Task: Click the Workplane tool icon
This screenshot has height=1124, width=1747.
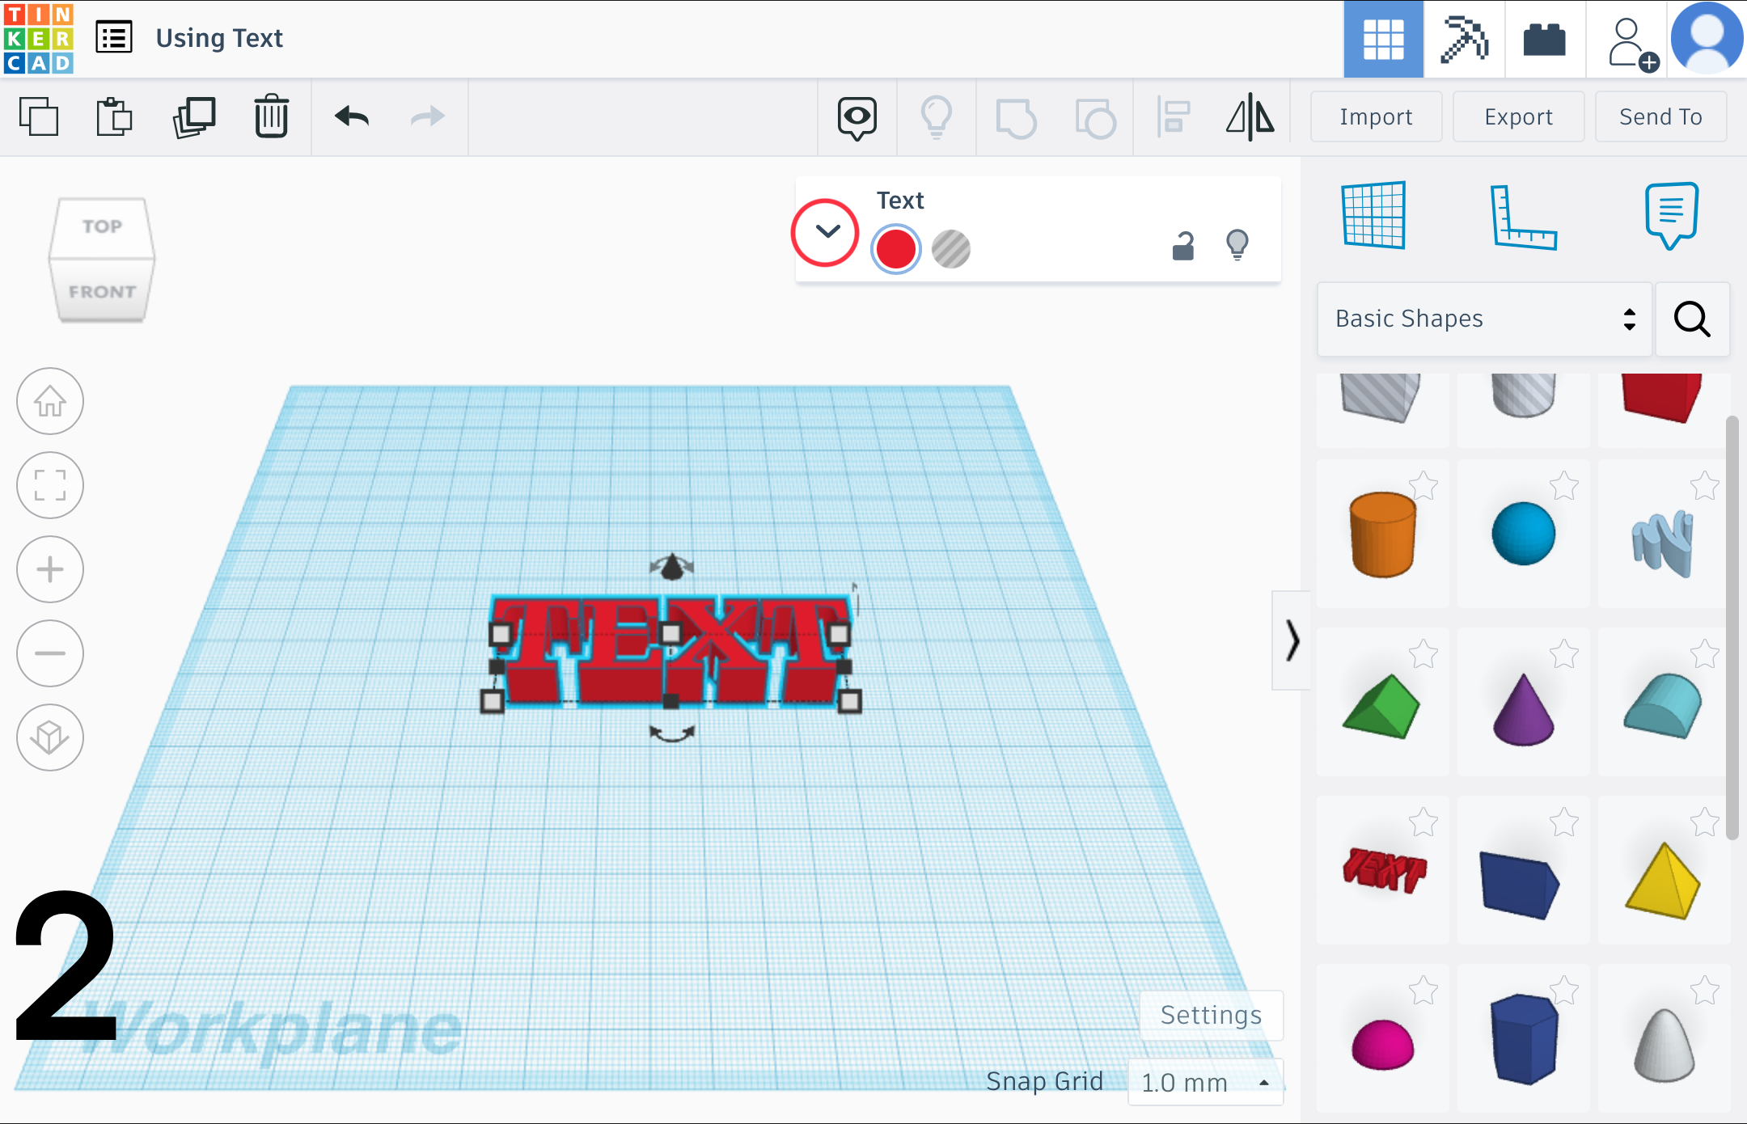Action: (1373, 215)
